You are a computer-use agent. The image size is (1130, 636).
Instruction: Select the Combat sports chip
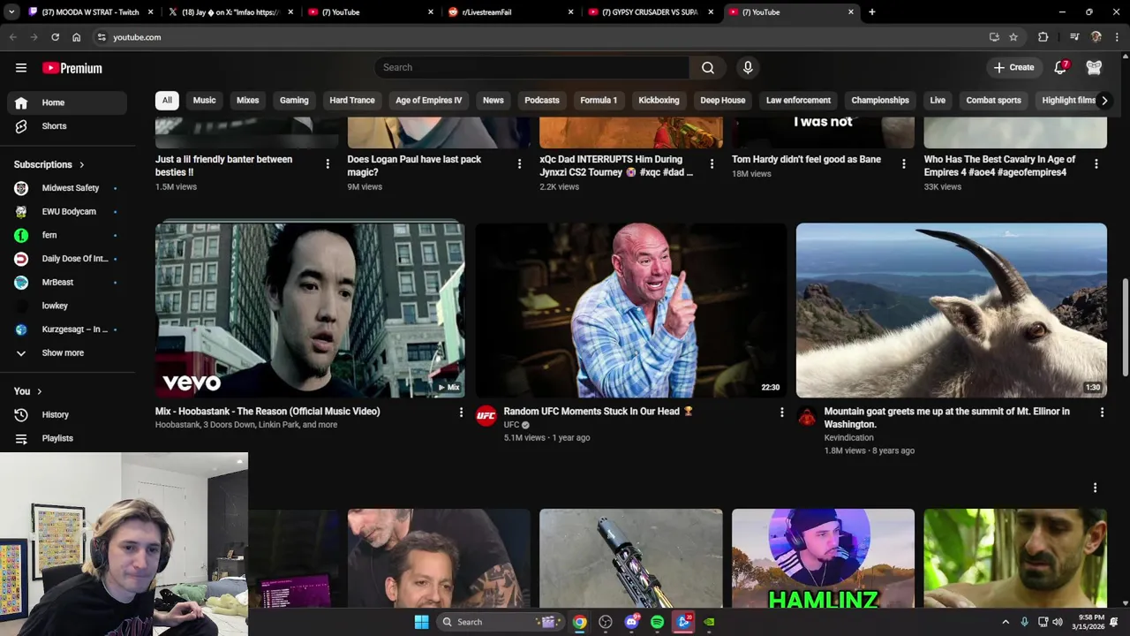coord(993,101)
